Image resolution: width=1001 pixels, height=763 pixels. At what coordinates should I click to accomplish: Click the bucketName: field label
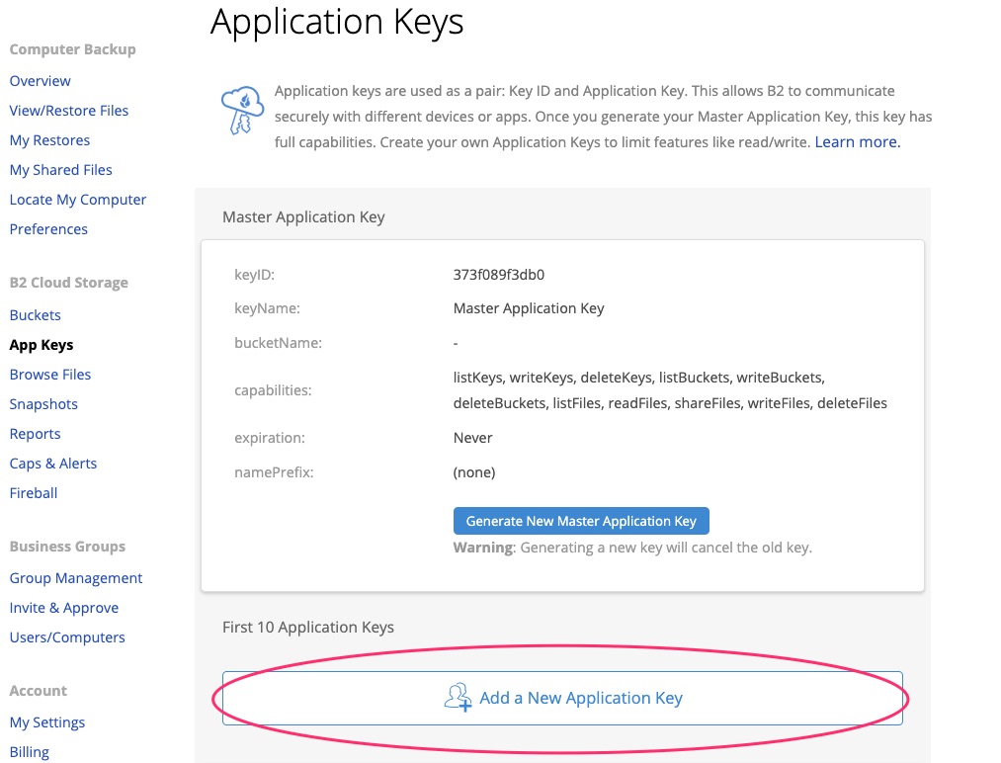click(279, 343)
